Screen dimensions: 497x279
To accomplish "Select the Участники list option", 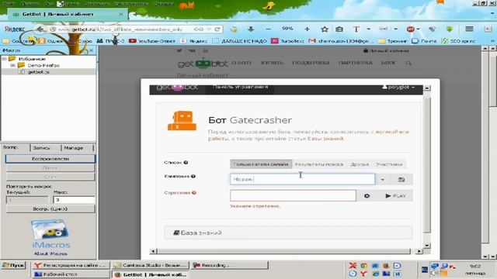I will (x=389, y=164).
